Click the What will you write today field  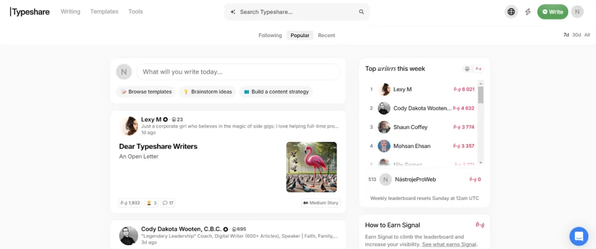[x=238, y=72]
